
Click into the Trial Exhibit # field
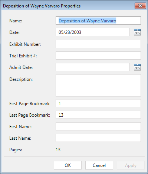pos(98,56)
